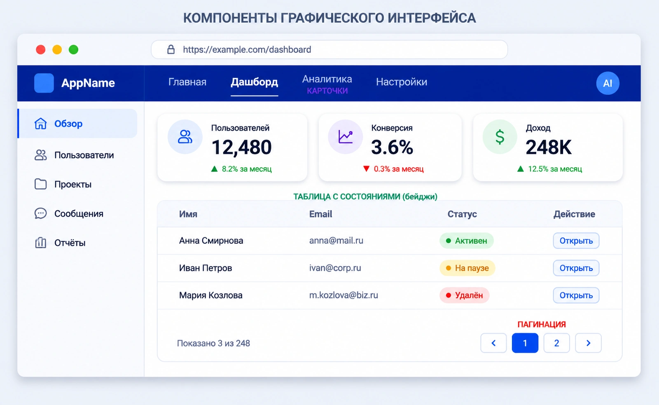Screen dimensions: 659x405
Task: Click the Доход card label
Action: 538,128
